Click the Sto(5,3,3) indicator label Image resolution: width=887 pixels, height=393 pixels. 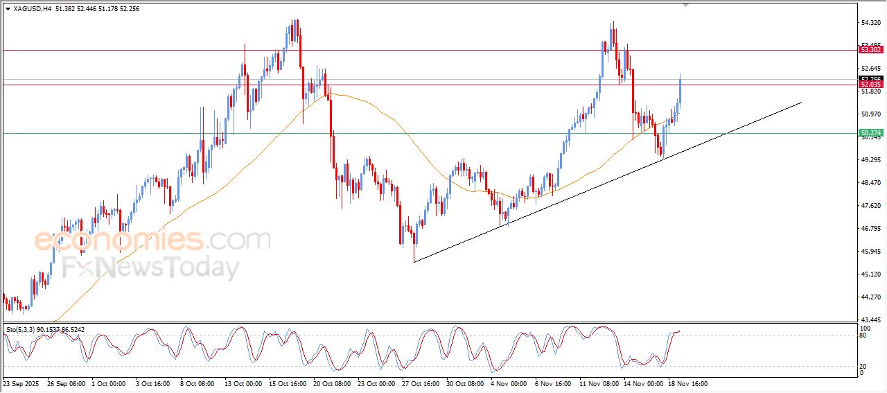(46, 330)
